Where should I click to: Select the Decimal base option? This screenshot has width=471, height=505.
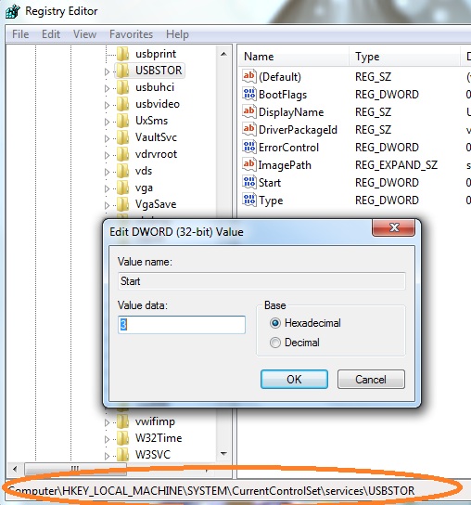[275, 343]
